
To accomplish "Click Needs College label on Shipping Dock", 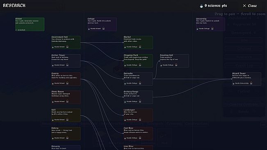I will click(132, 65).
